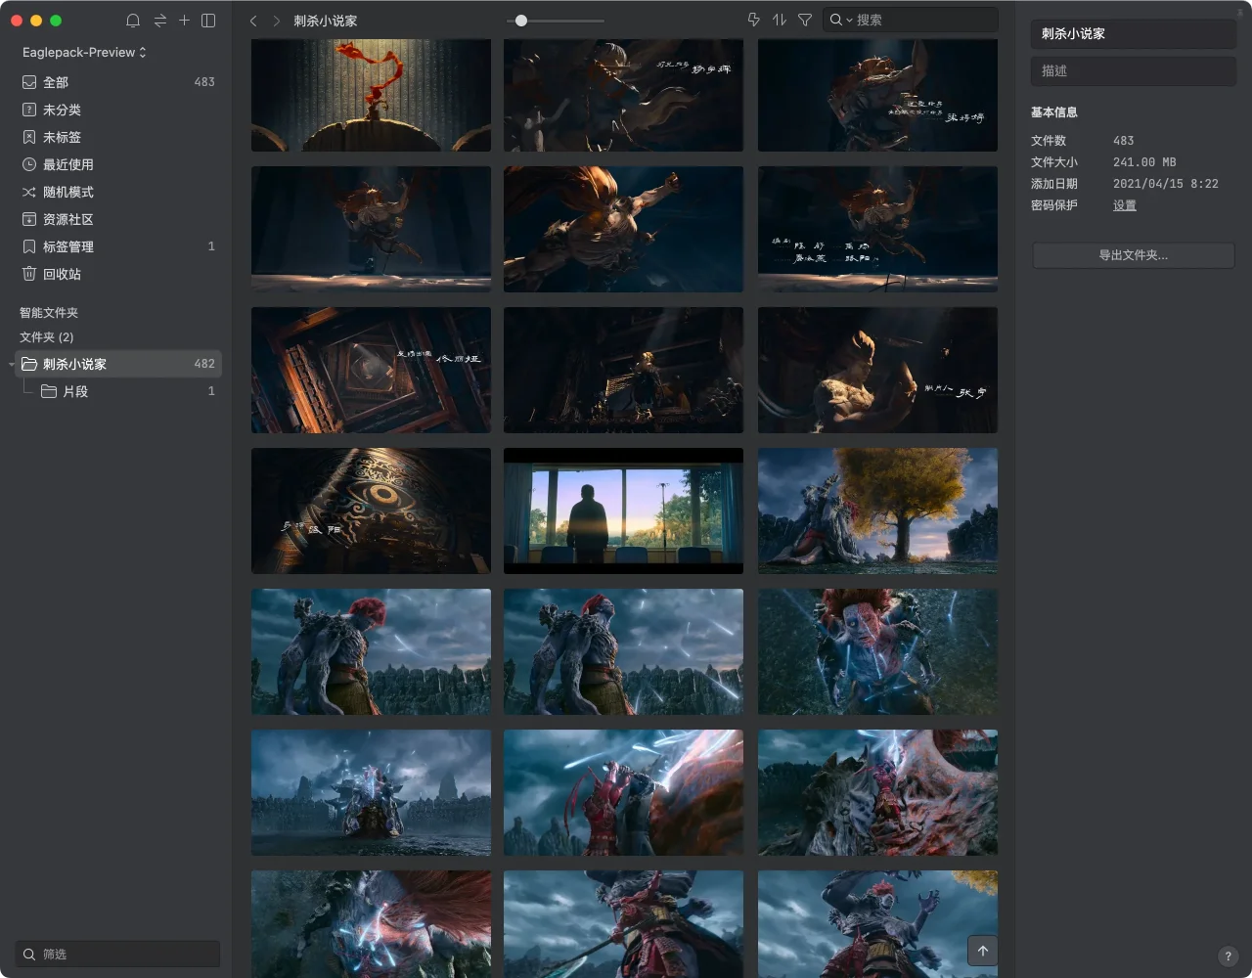Edit the 刺杀小说家 name field in inspector
This screenshot has width=1252, height=978.
coord(1133,33)
